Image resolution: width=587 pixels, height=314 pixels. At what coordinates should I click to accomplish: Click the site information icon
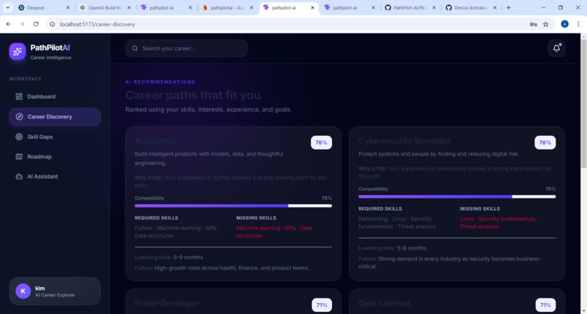click(52, 24)
